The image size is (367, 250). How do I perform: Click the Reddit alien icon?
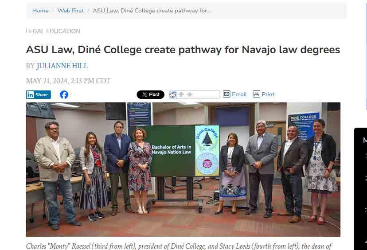click(173, 94)
